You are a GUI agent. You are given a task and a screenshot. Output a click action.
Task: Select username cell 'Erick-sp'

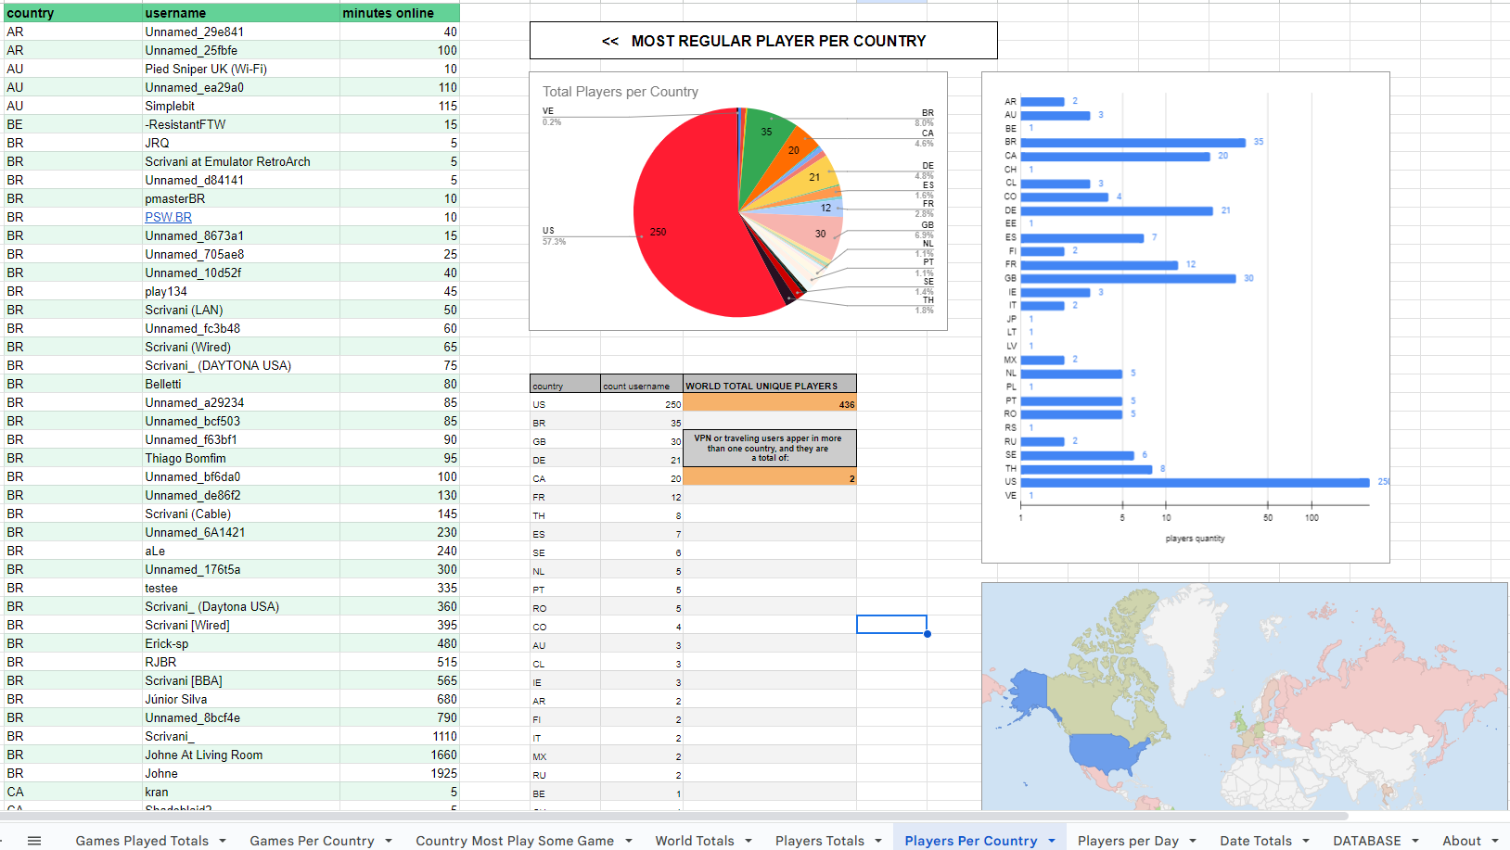coord(241,643)
